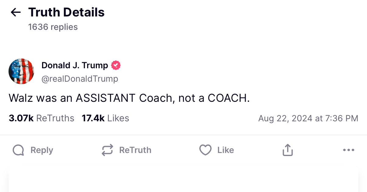Click the blank card below the actions

(184, 180)
